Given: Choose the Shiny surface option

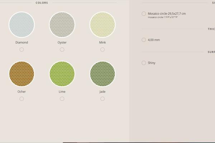Looking at the screenshot, I should click(144, 63).
